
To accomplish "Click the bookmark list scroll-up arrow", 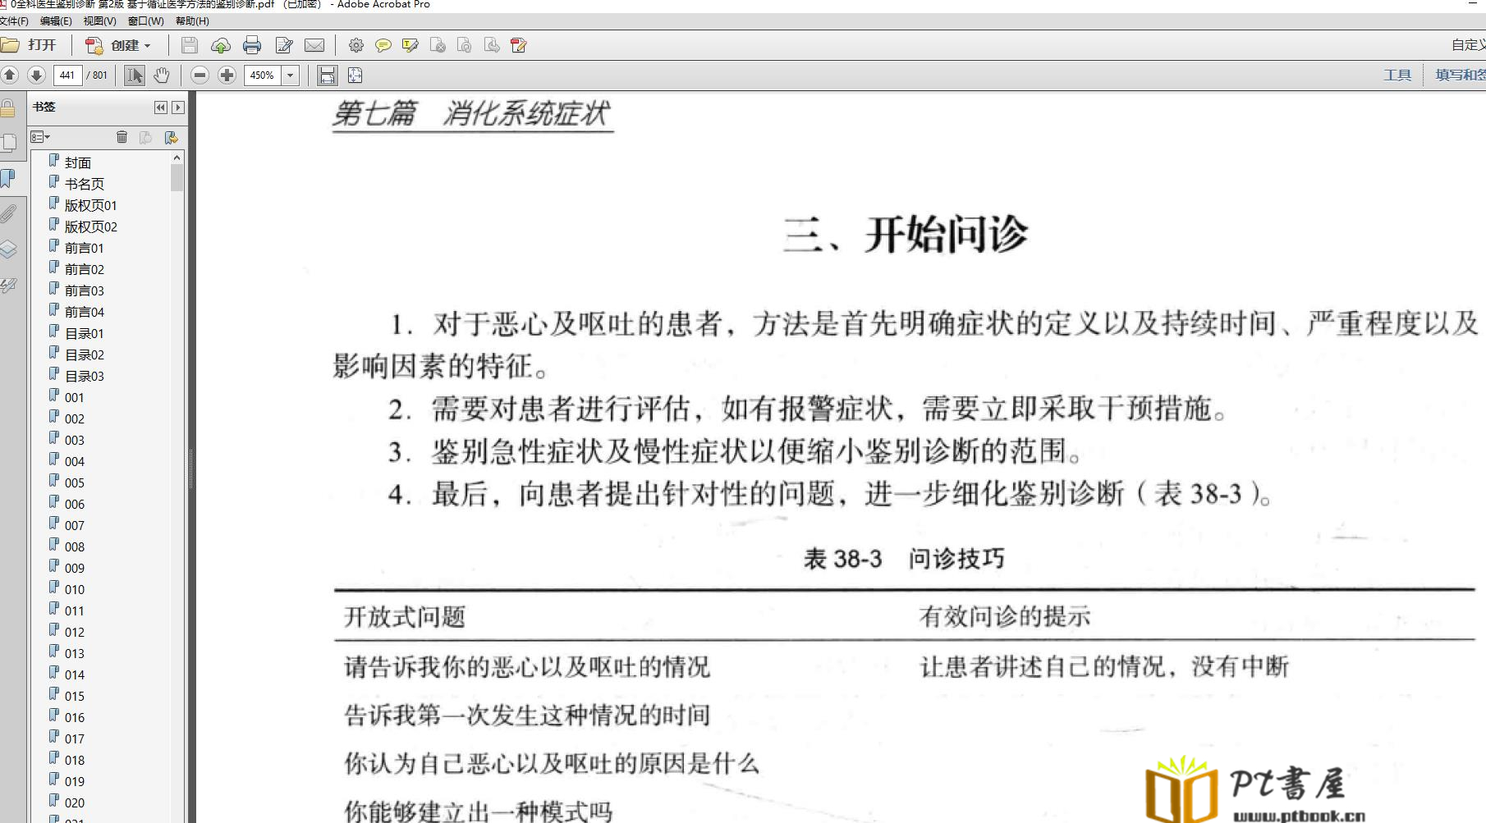I will click(x=177, y=158).
